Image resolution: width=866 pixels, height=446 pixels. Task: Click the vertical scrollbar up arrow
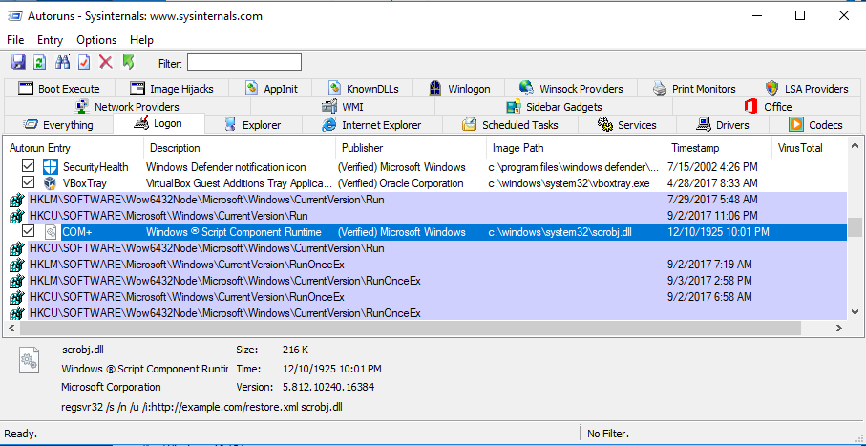coord(855,146)
